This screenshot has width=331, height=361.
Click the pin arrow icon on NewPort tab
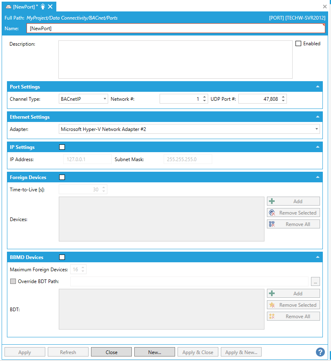(x=43, y=7)
